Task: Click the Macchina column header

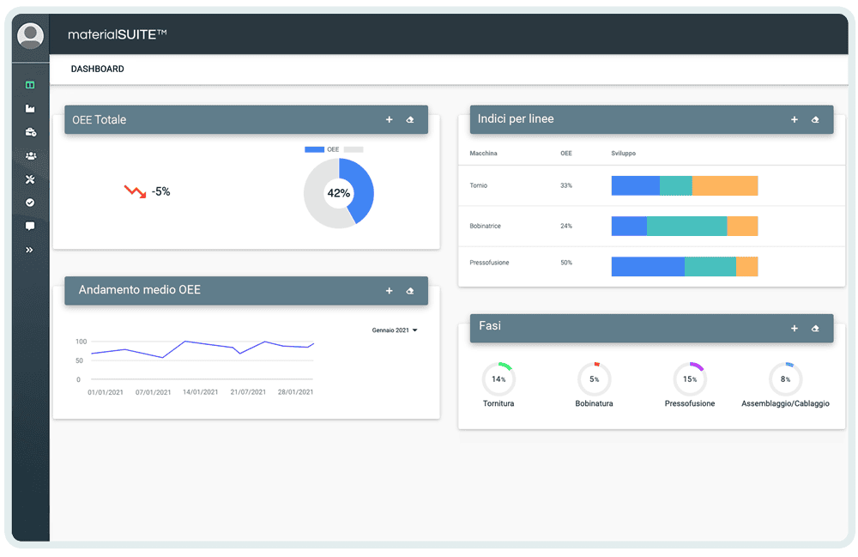Action: pos(483,154)
